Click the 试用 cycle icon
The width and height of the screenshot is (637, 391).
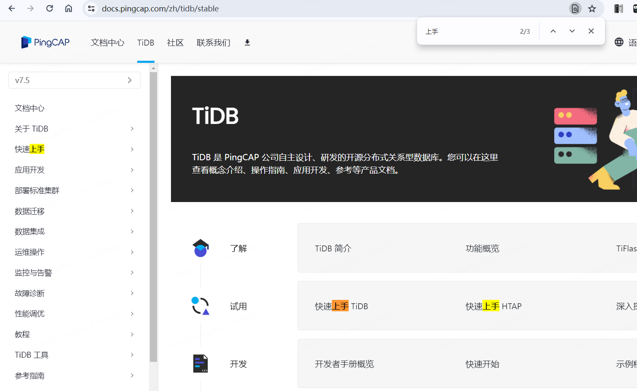tap(201, 306)
